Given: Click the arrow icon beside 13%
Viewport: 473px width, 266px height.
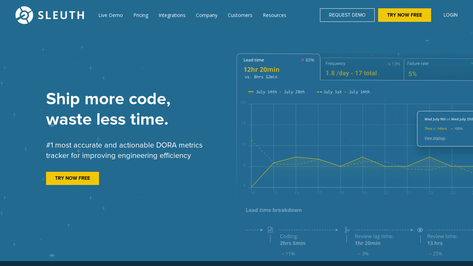Looking at the screenshot, I should pos(389,64).
